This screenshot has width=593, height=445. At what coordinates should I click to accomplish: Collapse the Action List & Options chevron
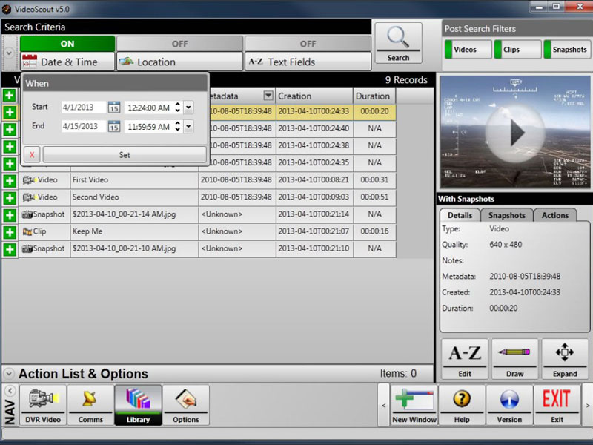click(8, 374)
